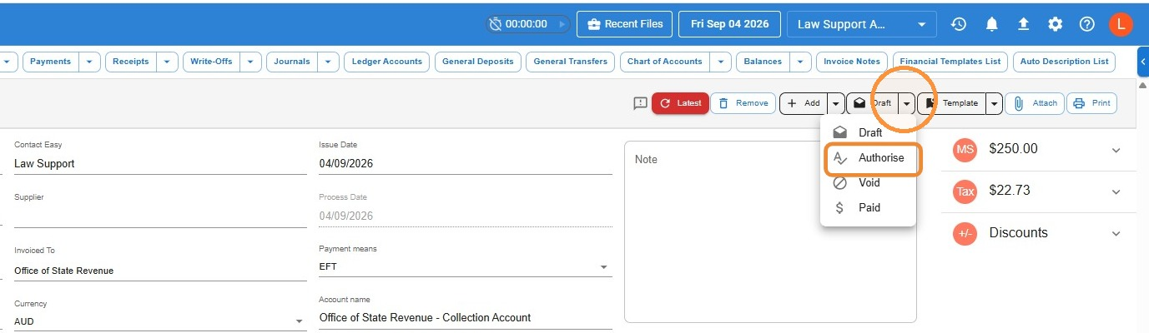Expand the Template dropdown arrow
The image size is (1149, 333).
pos(994,103)
